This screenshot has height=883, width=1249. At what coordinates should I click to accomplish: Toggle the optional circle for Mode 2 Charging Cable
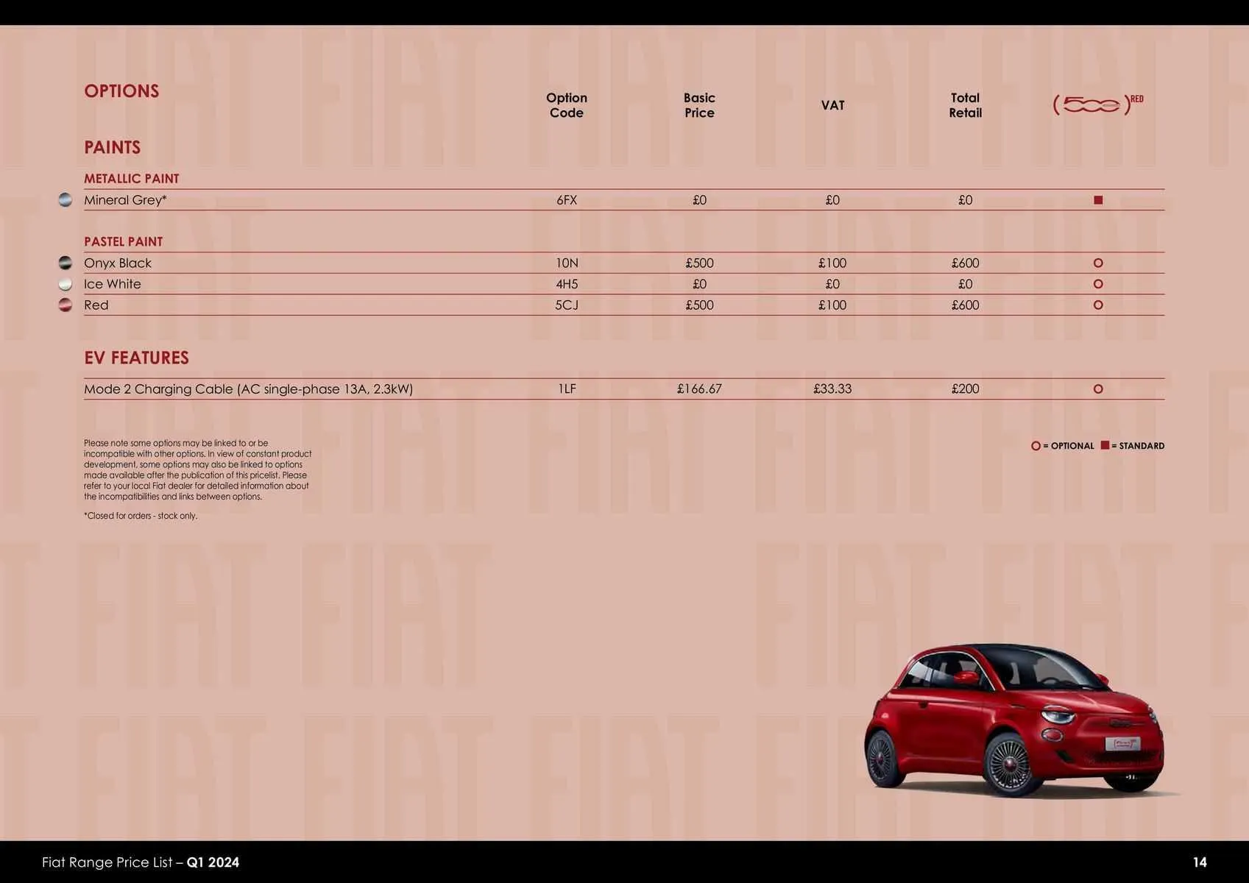pos(1098,389)
